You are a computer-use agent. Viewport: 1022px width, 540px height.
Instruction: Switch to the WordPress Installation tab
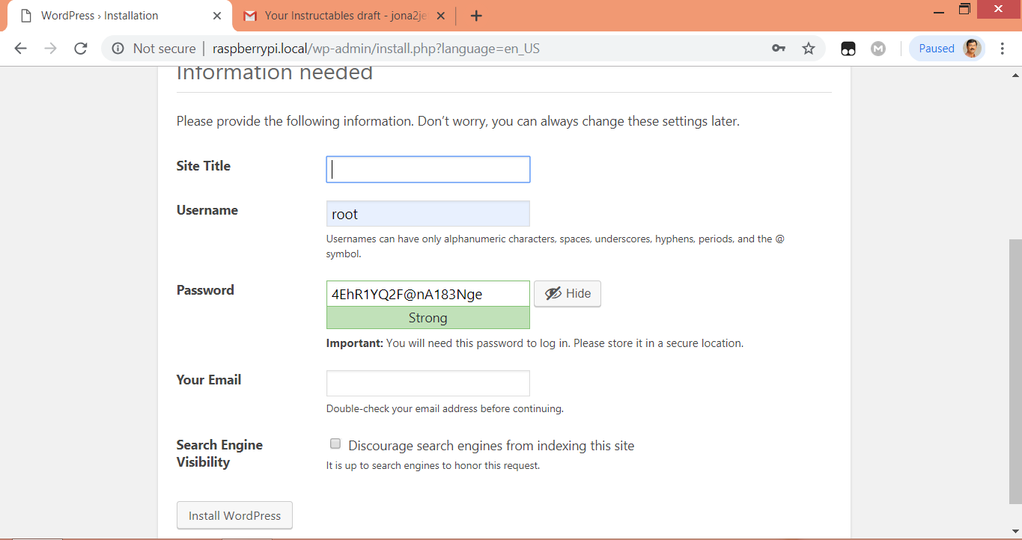click(x=120, y=16)
